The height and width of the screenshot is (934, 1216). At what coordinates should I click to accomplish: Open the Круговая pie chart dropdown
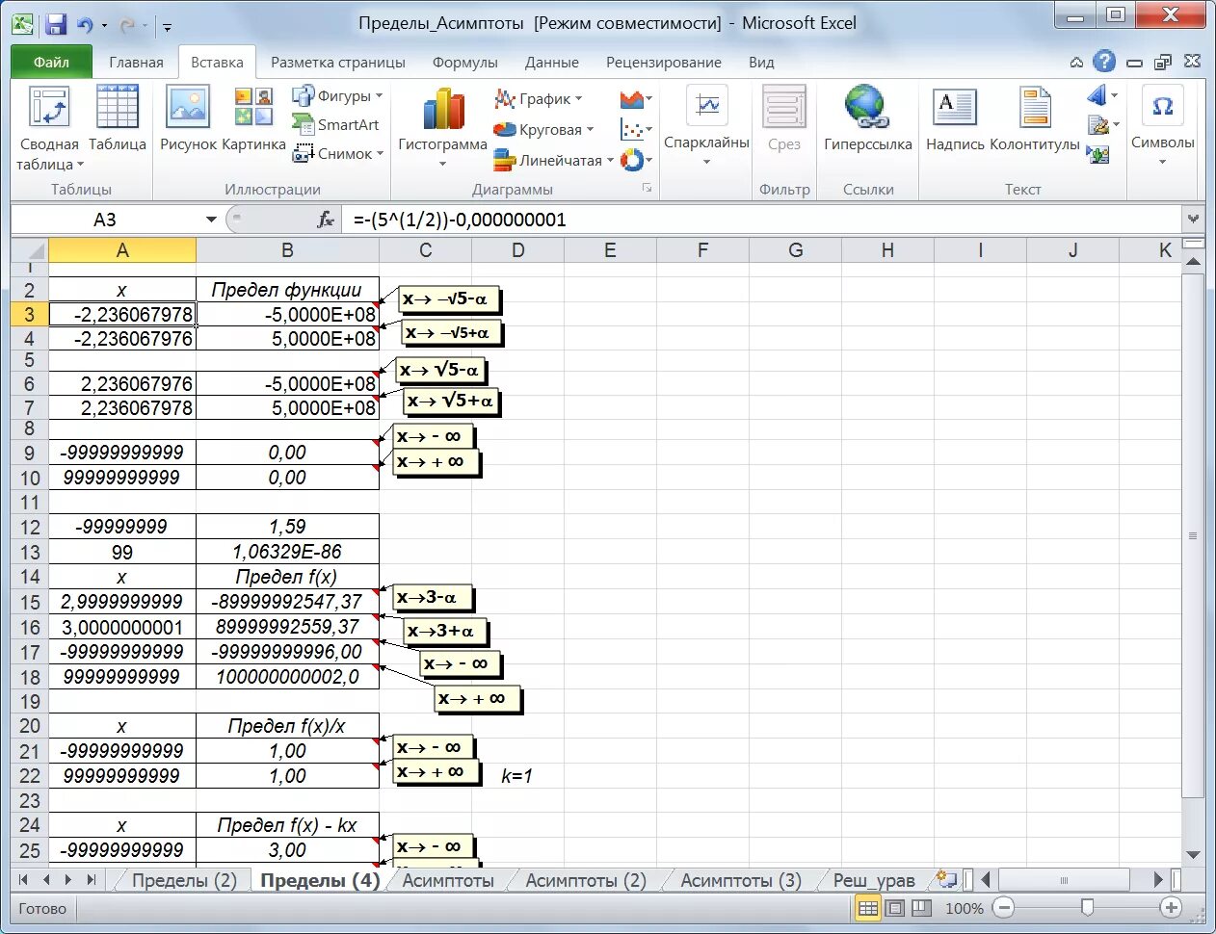coord(544,130)
